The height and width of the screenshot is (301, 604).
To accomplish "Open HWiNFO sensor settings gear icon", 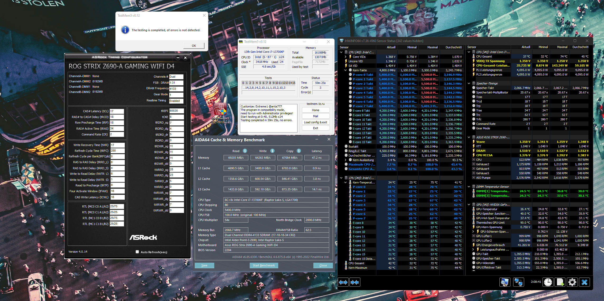I will [x=572, y=282].
